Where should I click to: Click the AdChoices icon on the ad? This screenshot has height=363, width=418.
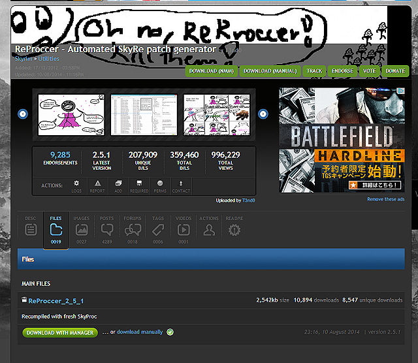click(x=400, y=91)
